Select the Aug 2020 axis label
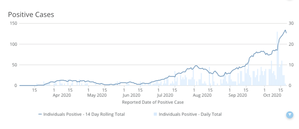Viewport: 299px width, 129px height. (x=202, y=95)
